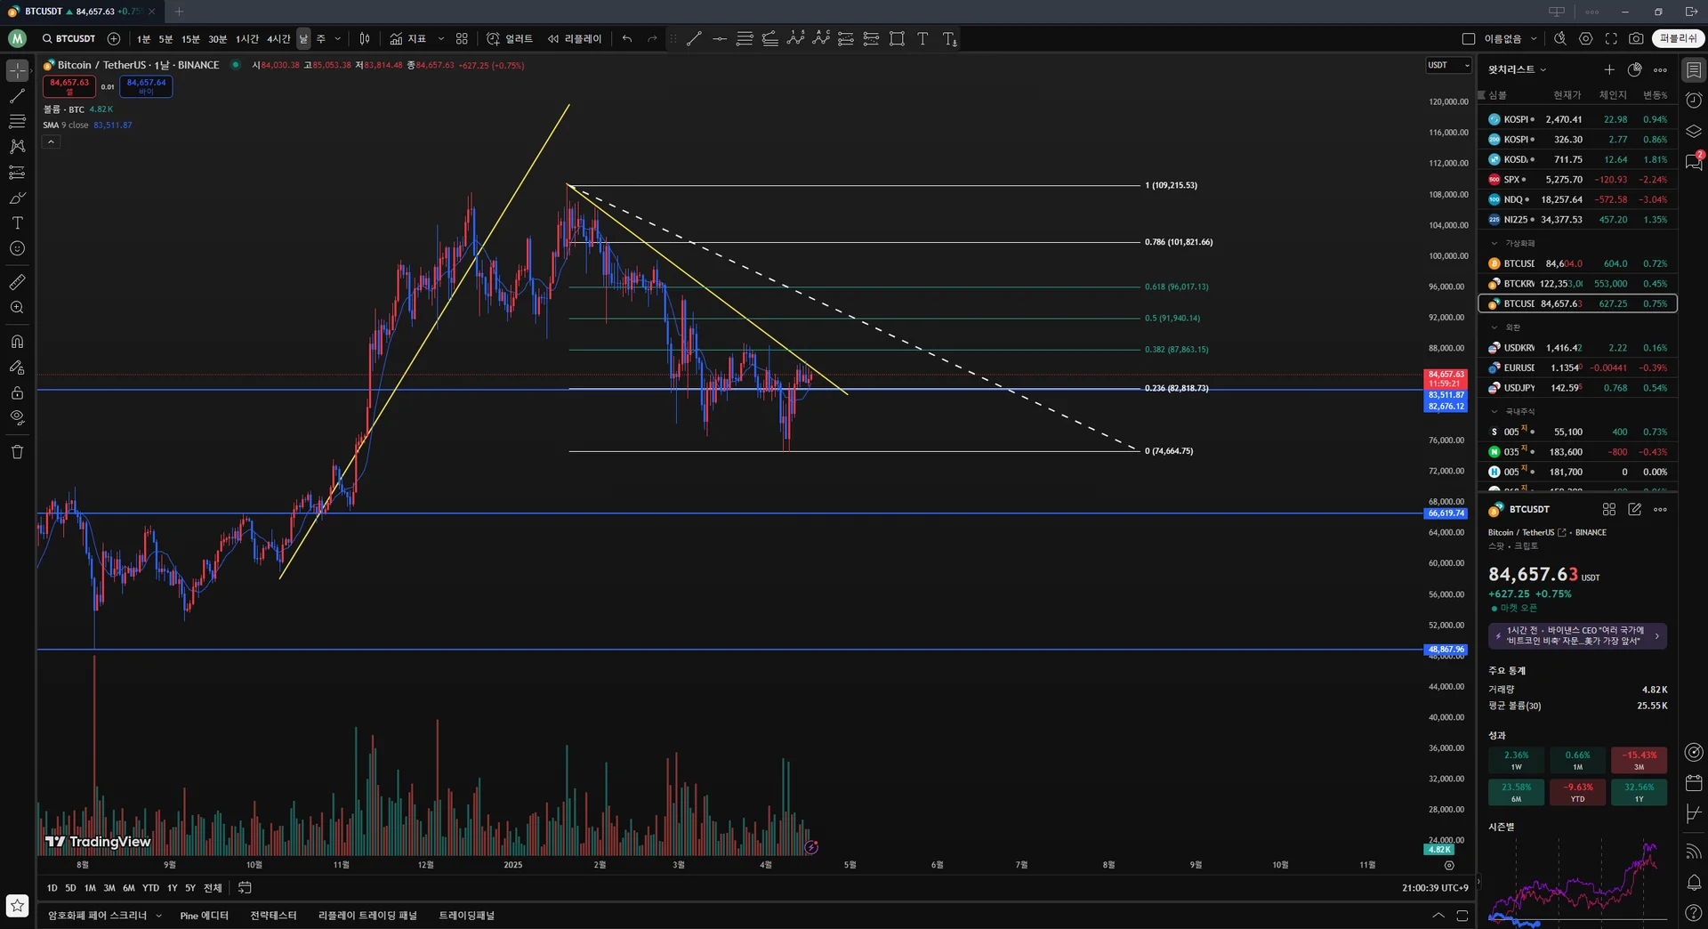
Task: Select KOSPI 2,470.41 row in watchlist
Action: point(1577,119)
